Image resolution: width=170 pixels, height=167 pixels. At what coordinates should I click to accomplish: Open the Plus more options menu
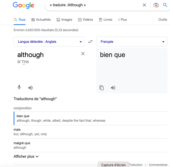pyautogui.click(x=122, y=20)
